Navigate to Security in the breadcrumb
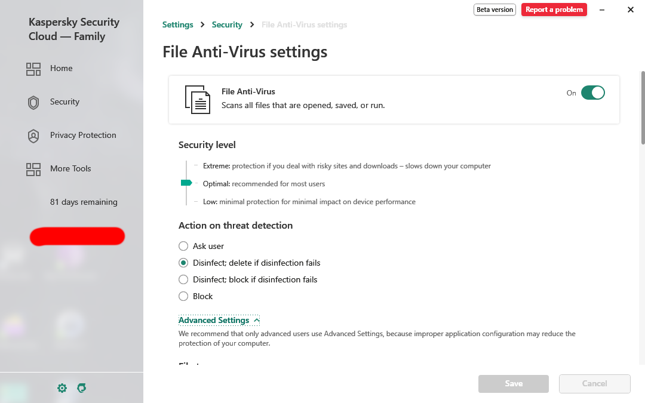The image size is (645, 403). click(x=227, y=25)
